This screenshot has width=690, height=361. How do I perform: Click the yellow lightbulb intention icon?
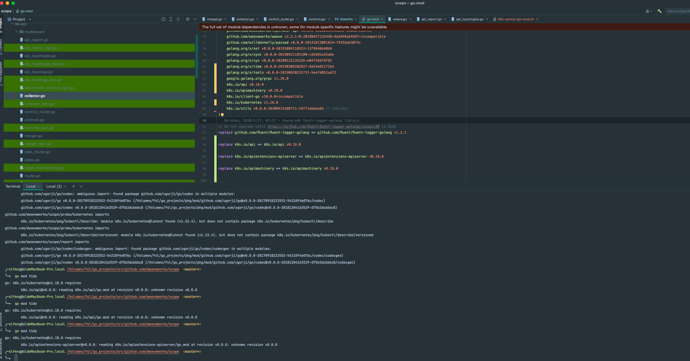tap(222, 115)
